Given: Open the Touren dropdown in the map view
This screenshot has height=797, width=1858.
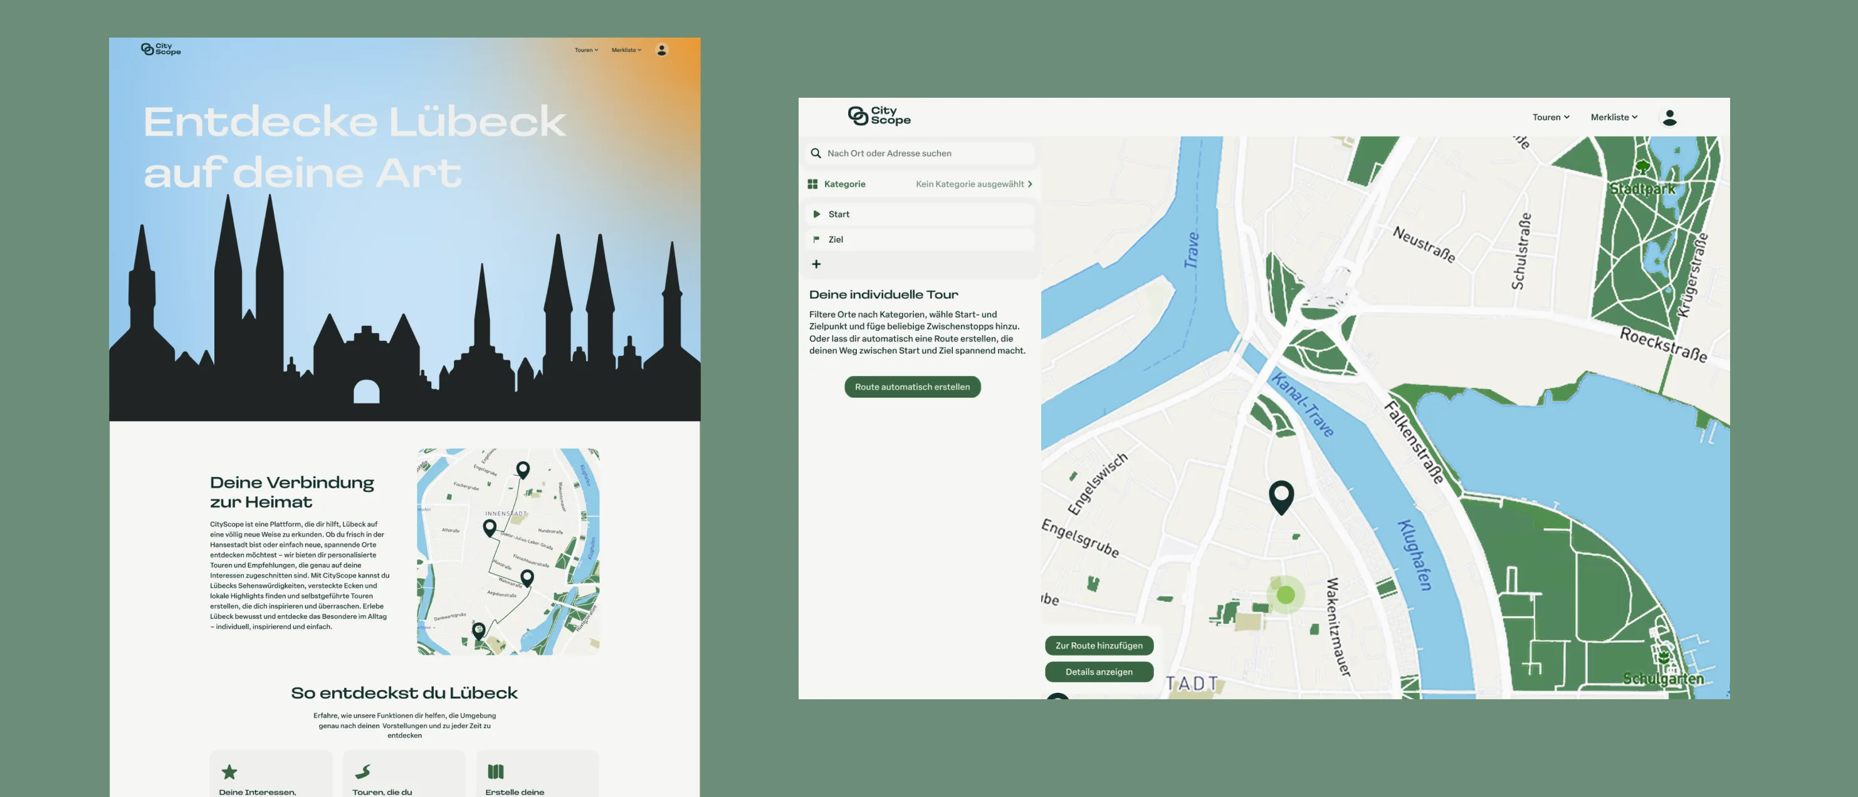Looking at the screenshot, I should pyautogui.click(x=1551, y=117).
